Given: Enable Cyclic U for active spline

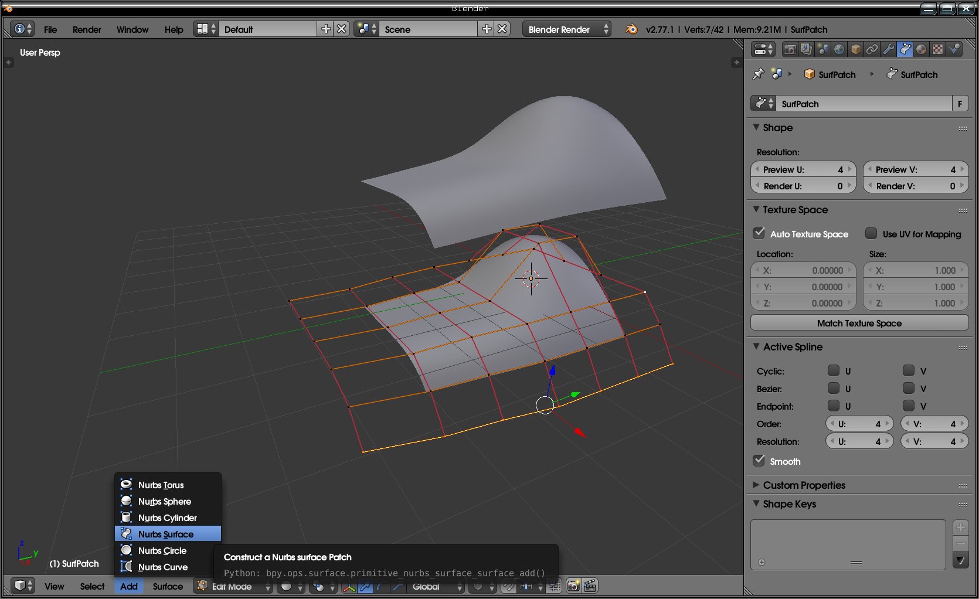Looking at the screenshot, I should (833, 370).
